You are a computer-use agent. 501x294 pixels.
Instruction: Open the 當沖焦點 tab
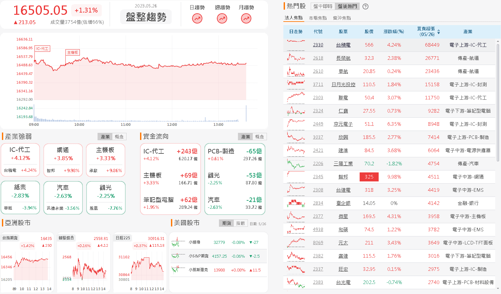coord(342,18)
